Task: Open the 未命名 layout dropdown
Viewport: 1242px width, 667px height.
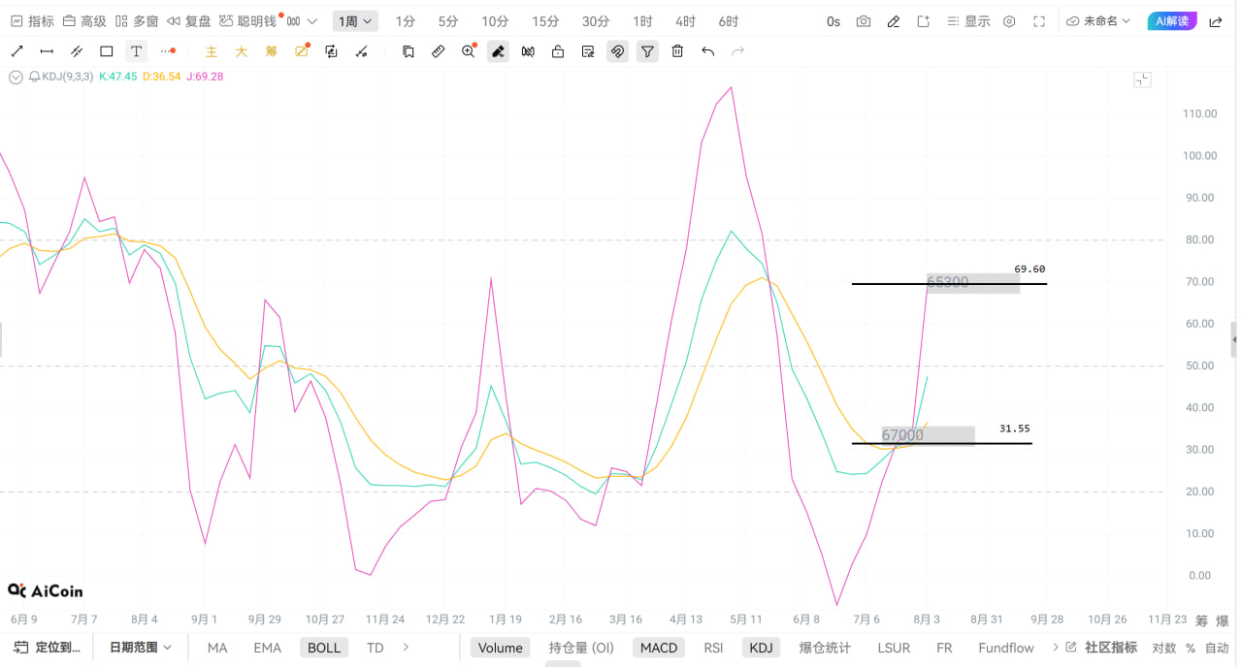Action: click(x=1098, y=21)
